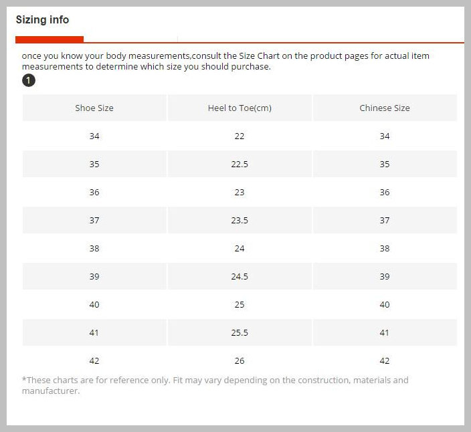Select the 26 heel to toe value
Viewport: 471px width, 432px height.
point(240,360)
